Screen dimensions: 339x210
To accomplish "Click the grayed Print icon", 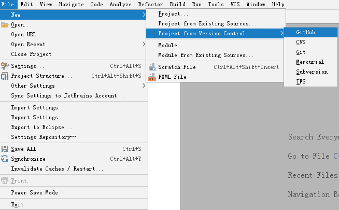I will tap(5, 181).
